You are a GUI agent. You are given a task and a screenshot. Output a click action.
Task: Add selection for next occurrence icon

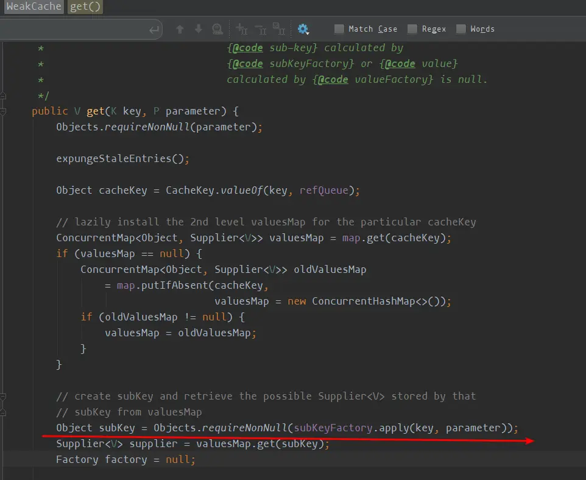click(x=242, y=29)
